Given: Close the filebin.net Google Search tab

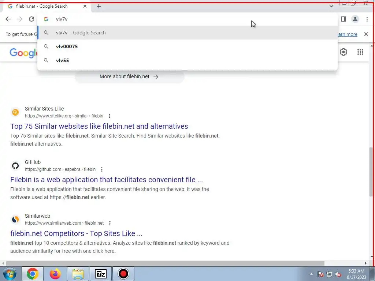Looking at the screenshot, I should pos(85,6).
